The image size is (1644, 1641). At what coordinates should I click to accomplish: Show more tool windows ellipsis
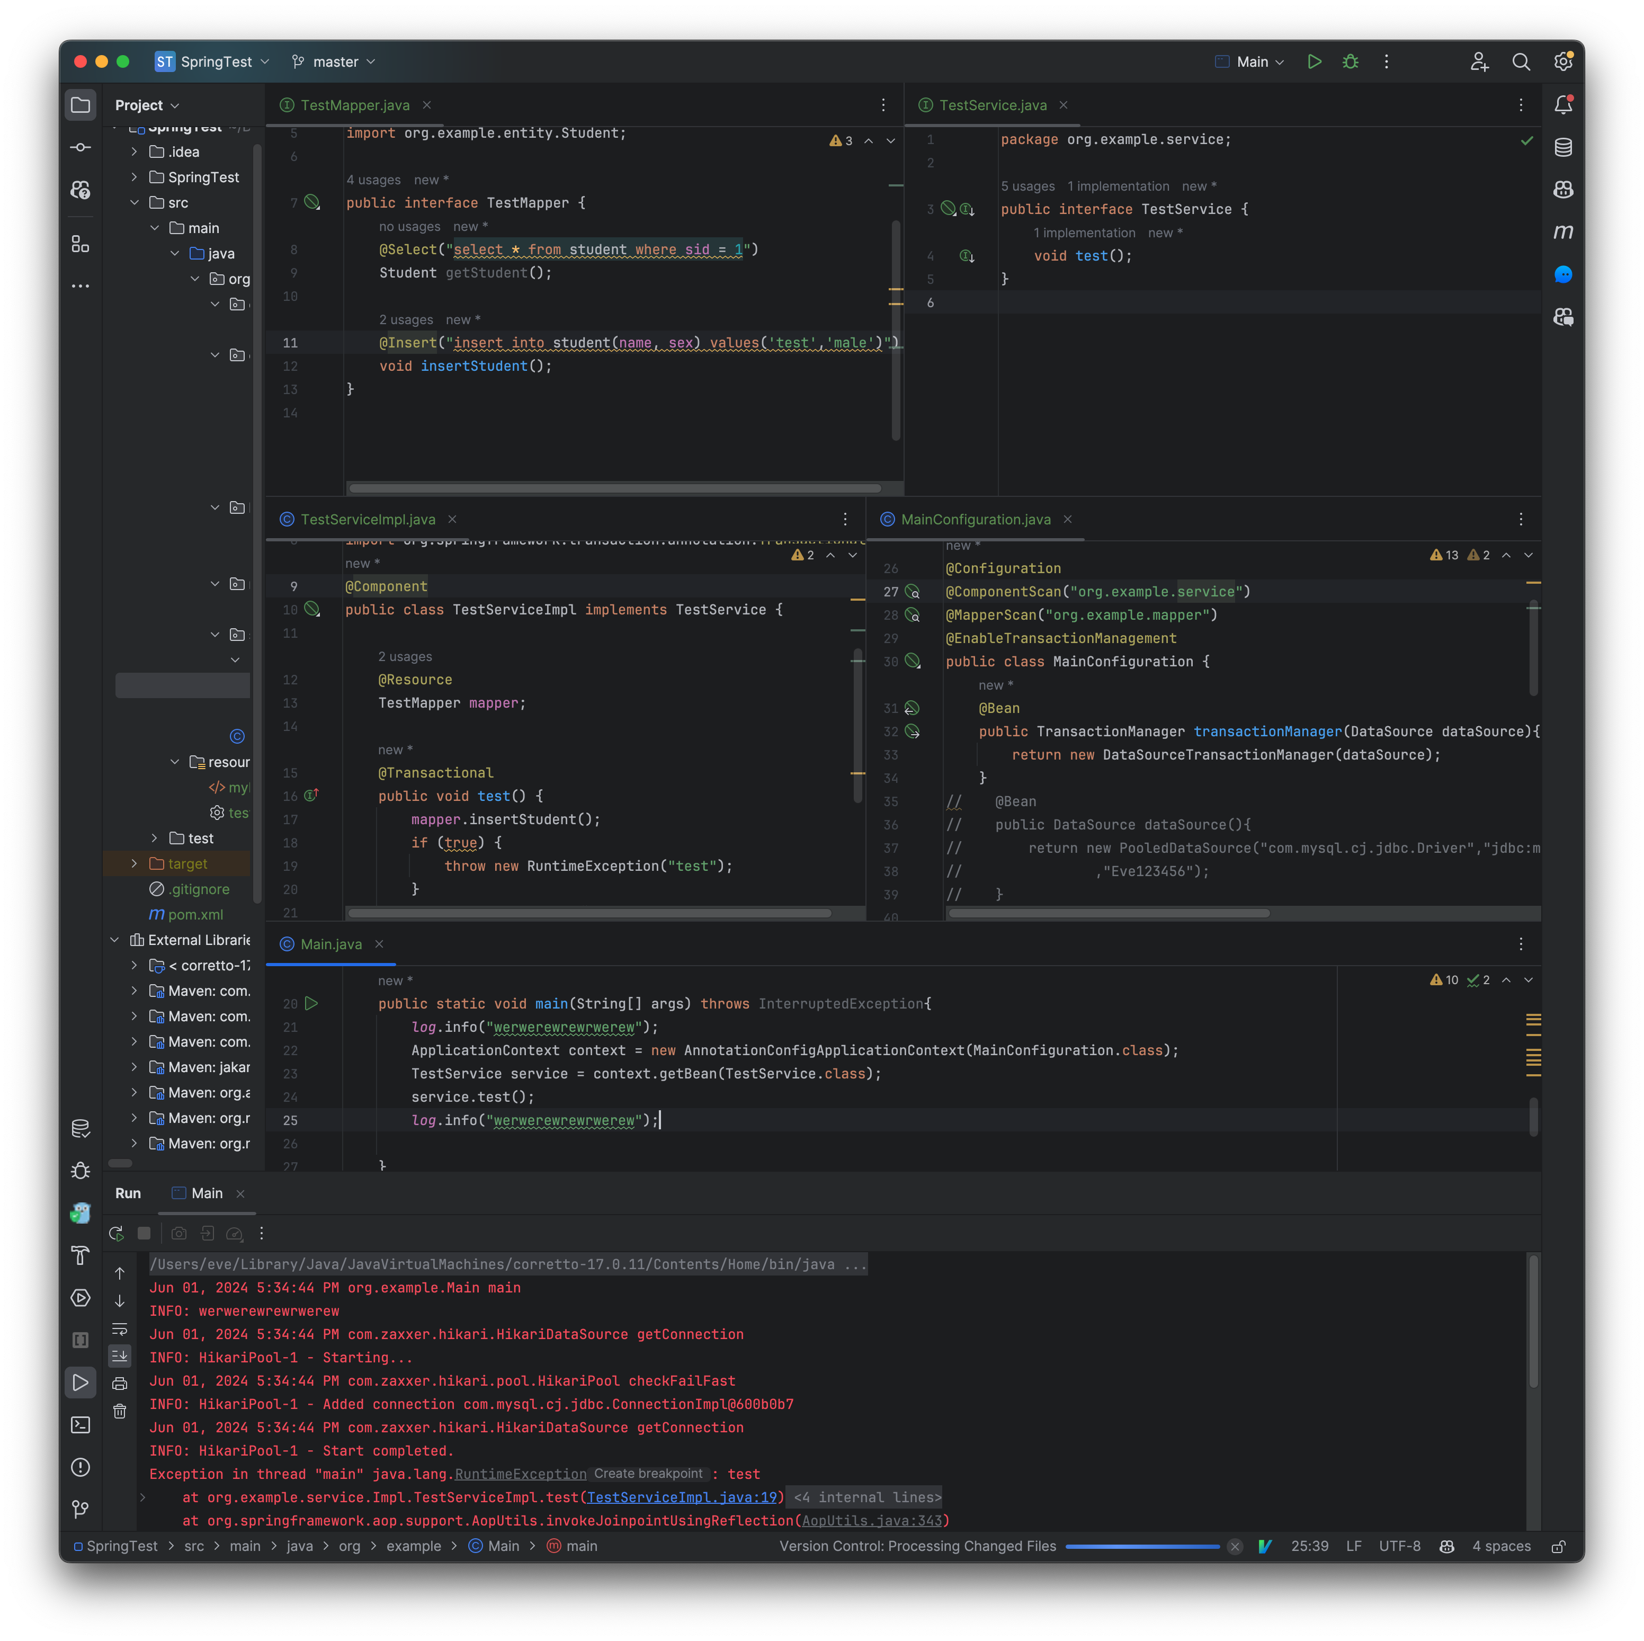coord(81,286)
